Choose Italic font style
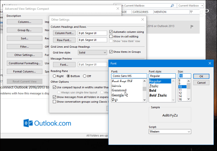217x151 pixels. pyautogui.click(x=154, y=86)
